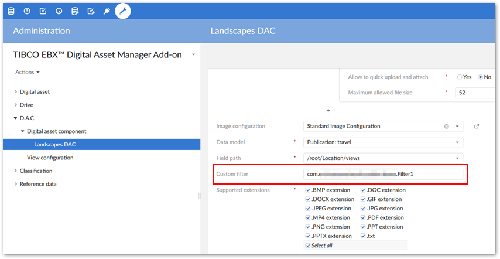
Task: Open the database-with-pencil icon in top bar
Action: (x=76, y=12)
